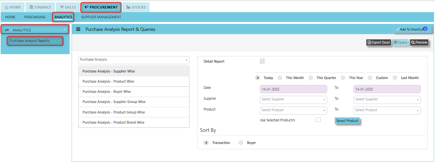This screenshot has height=163, width=435.
Task: Collapse the ANALYTICS sidebar section chevron
Action: point(65,30)
